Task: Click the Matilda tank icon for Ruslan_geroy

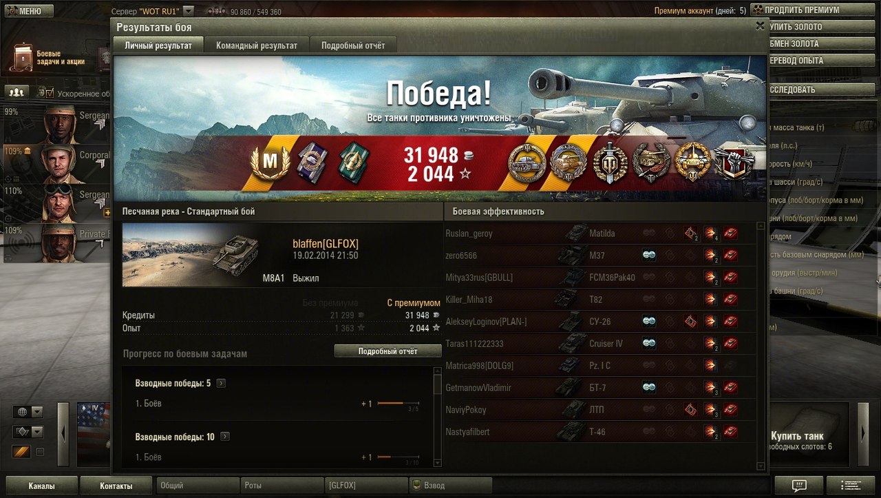Action: point(575,233)
